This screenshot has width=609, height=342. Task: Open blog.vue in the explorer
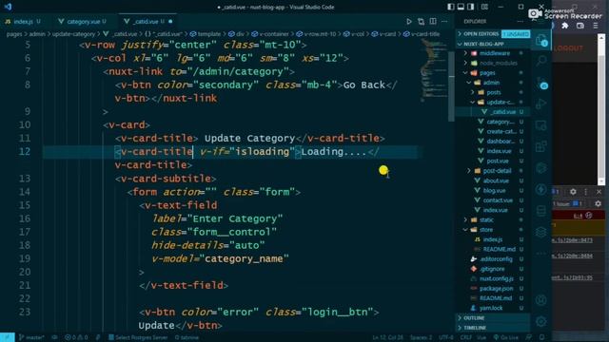pos(494,191)
